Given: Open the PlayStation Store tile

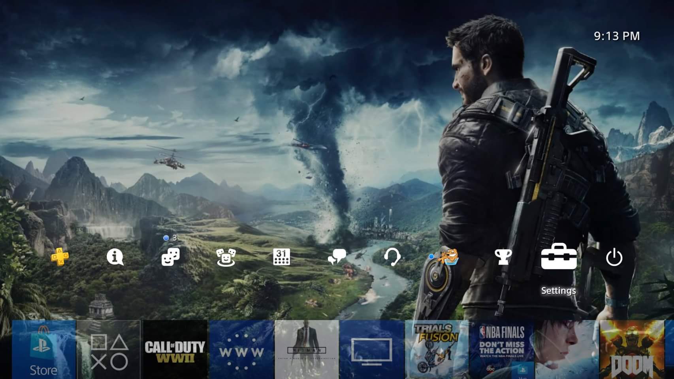Looking at the screenshot, I should [44, 349].
